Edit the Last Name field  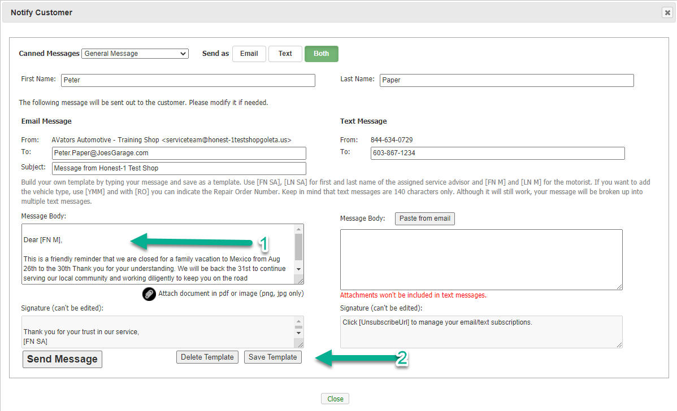click(x=506, y=80)
